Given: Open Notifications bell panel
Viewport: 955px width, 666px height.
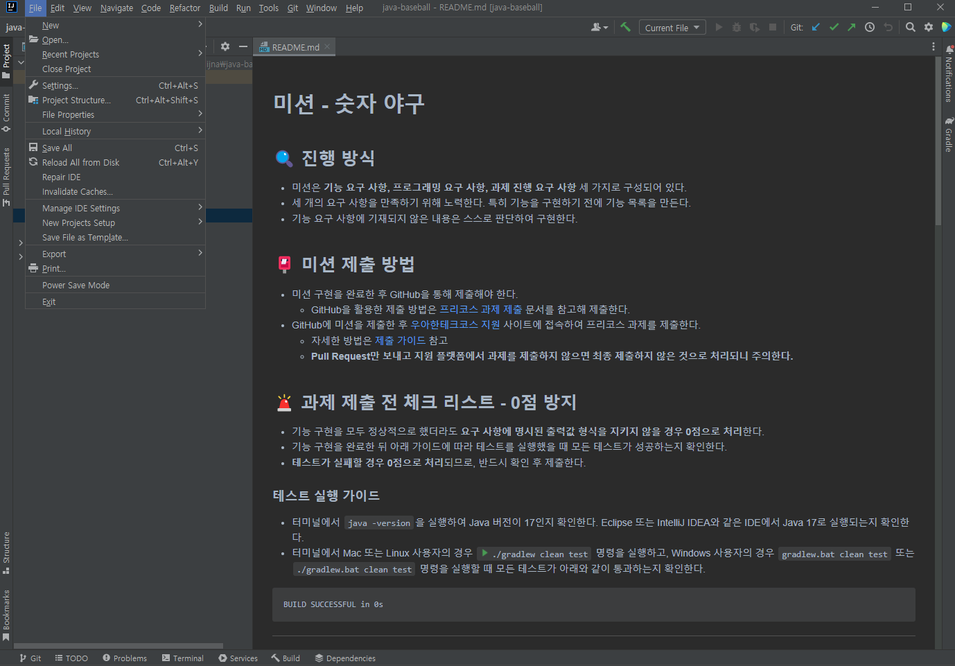Looking at the screenshot, I should click(x=949, y=73).
